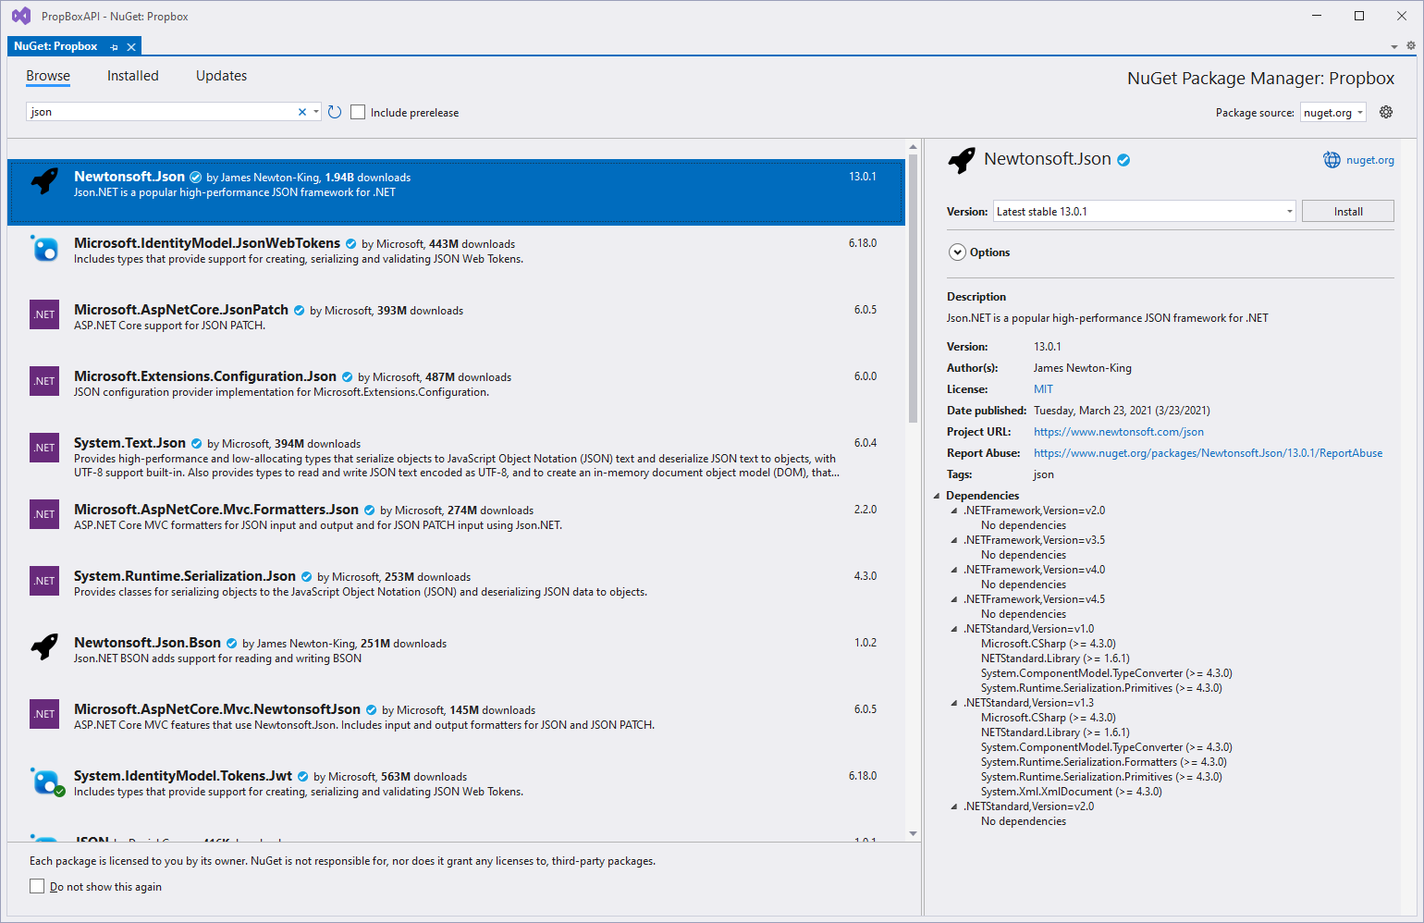Click the package list scroll down arrow
The image size is (1424, 923).
point(913,833)
